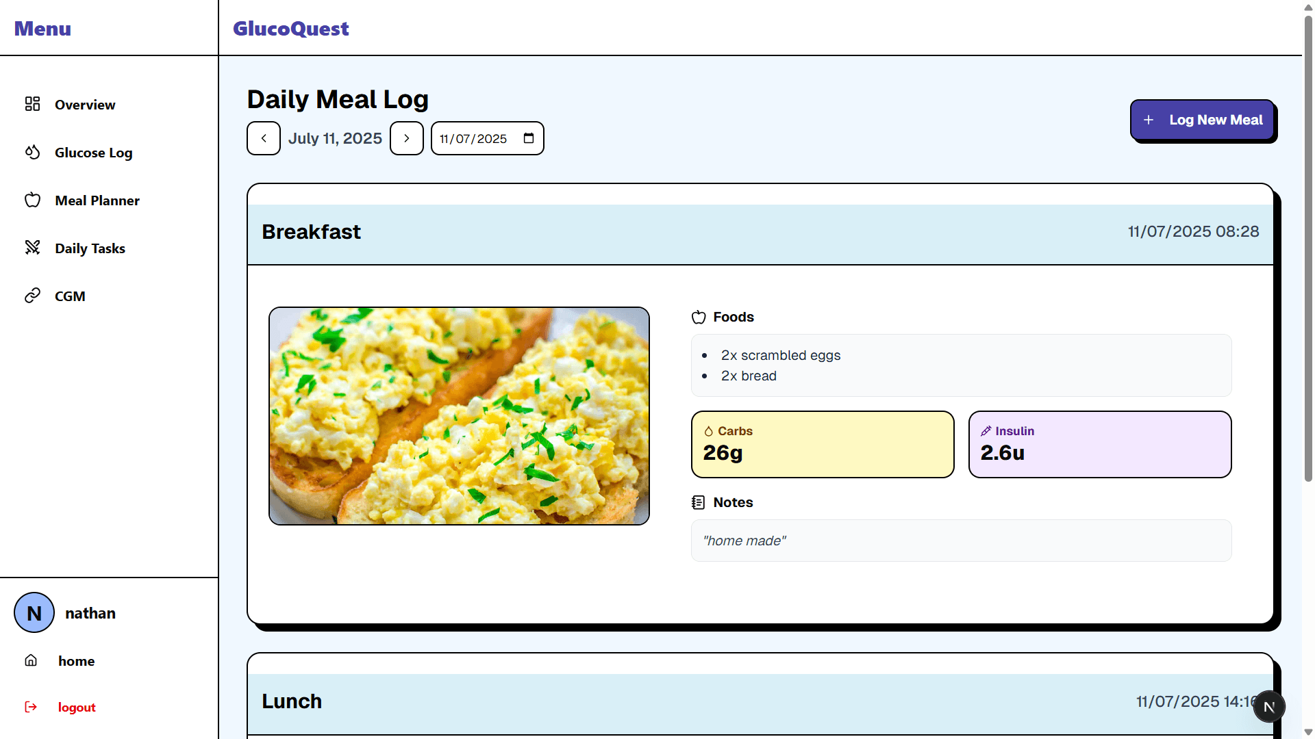Click the scrambled eggs breakfast photo
The width and height of the screenshot is (1315, 739).
pyautogui.click(x=459, y=415)
